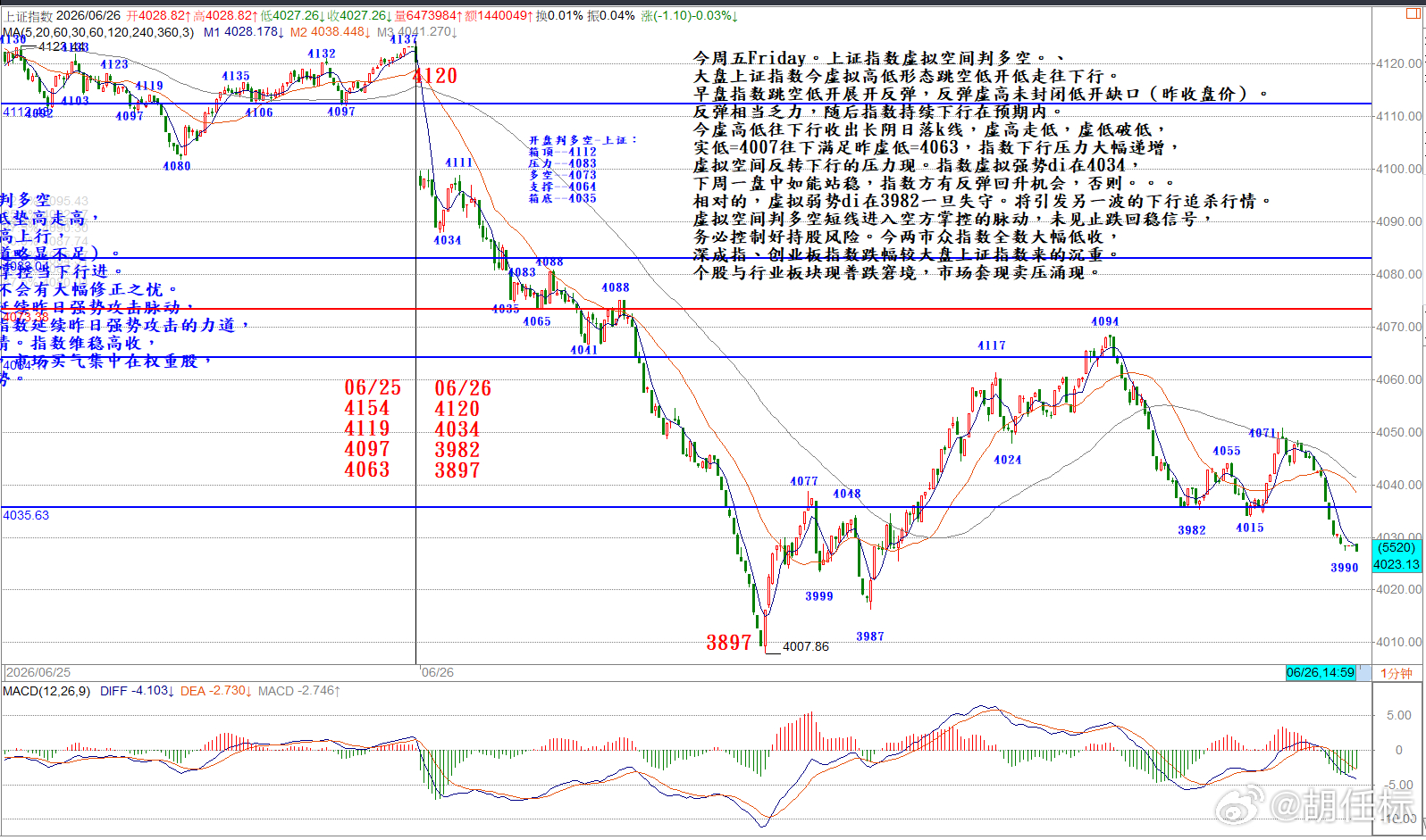Click the M3 4041.270 moving average value
Image resolution: width=1426 pixels, height=840 pixels.
pos(416,32)
